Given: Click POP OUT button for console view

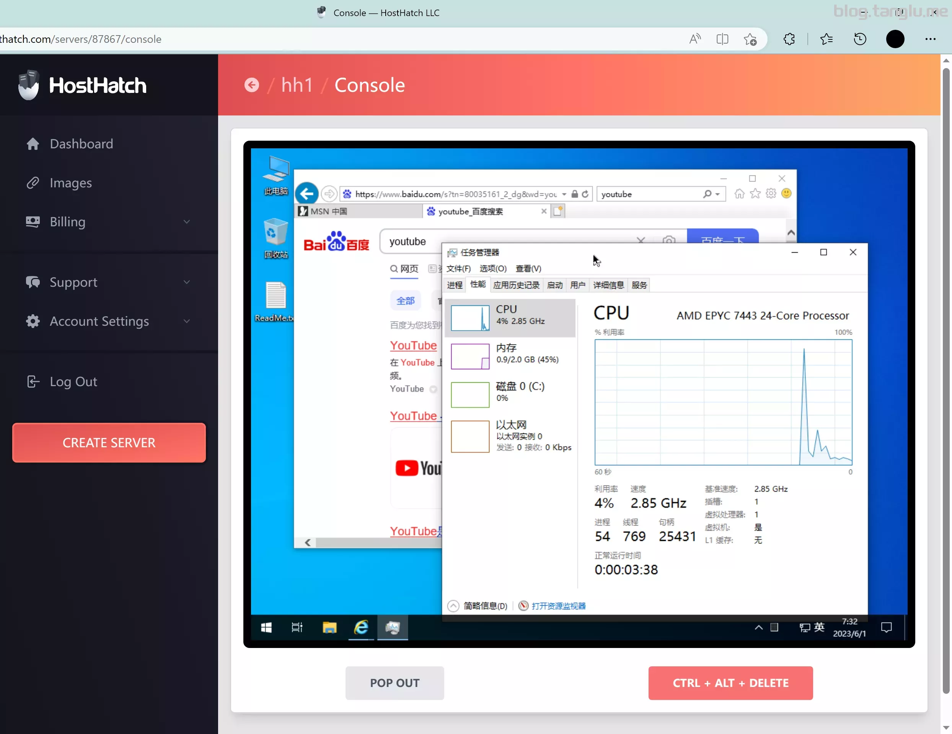Looking at the screenshot, I should coord(394,682).
